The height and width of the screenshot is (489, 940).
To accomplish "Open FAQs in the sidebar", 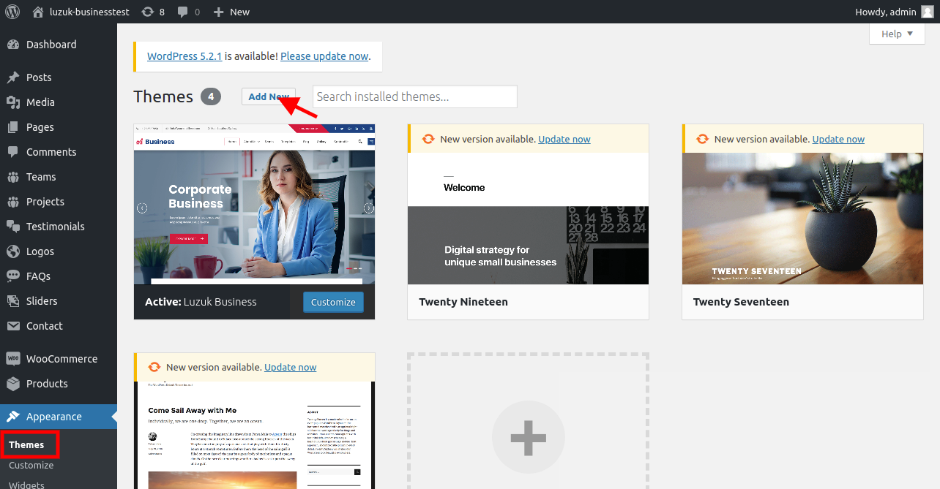I will [x=39, y=276].
